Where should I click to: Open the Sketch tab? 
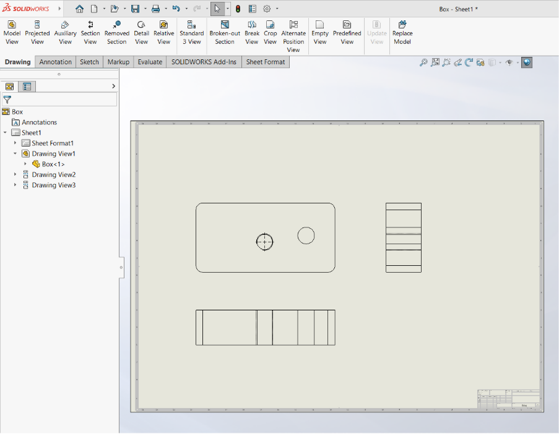(x=89, y=62)
